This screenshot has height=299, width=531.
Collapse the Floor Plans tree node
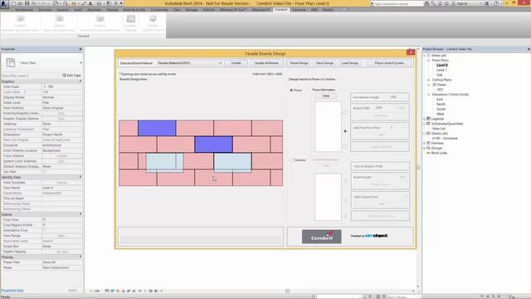pos(428,61)
